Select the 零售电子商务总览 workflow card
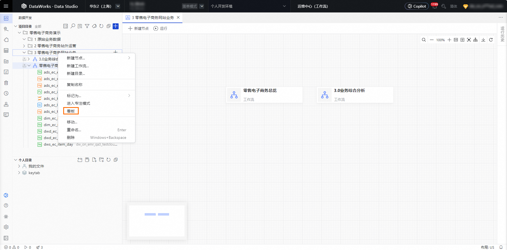Screen dimensions: 507x250 265,95
